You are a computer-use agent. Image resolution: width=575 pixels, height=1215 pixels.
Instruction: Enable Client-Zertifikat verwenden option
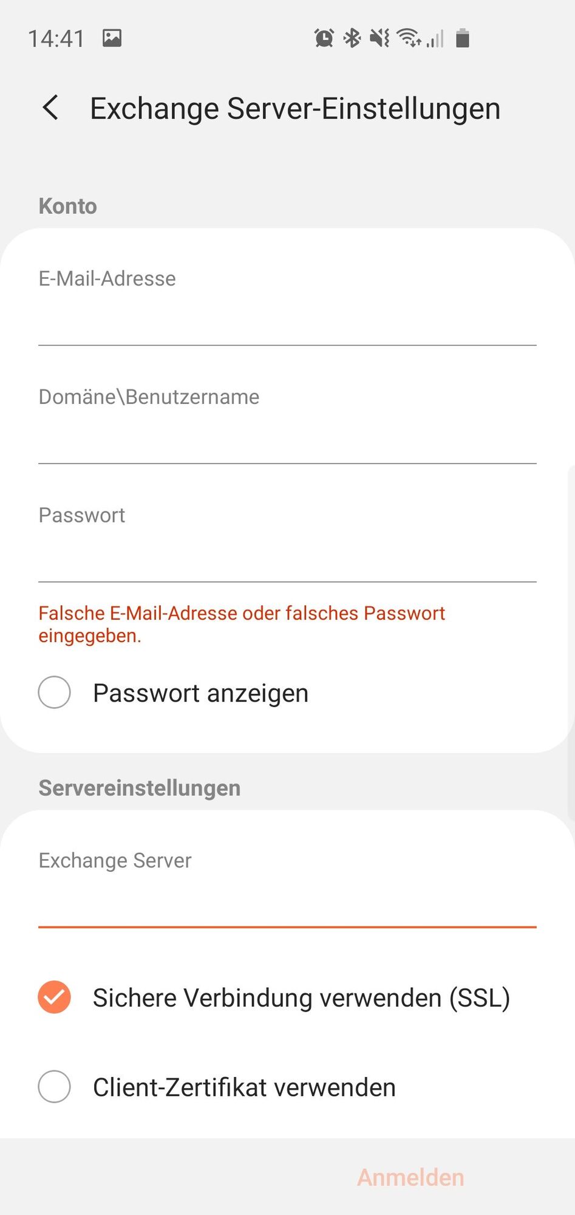[55, 1087]
